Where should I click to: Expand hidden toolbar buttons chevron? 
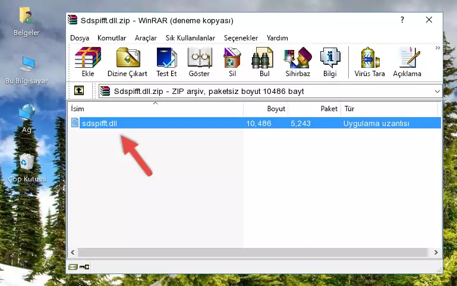point(437,48)
